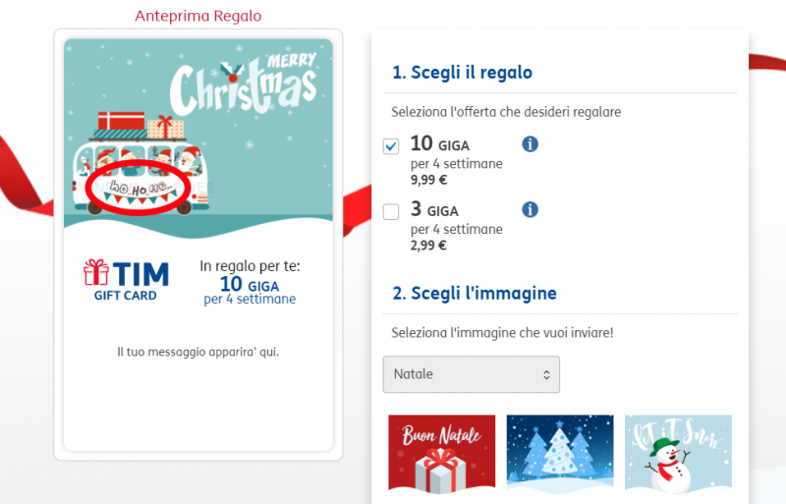Image resolution: width=786 pixels, height=504 pixels.
Task: Uncheck the 10 GIGA offer checkbox
Action: tap(391, 146)
